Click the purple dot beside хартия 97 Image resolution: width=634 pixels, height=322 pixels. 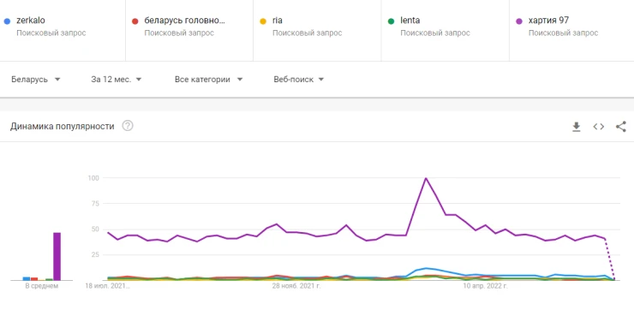[x=518, y=21]
